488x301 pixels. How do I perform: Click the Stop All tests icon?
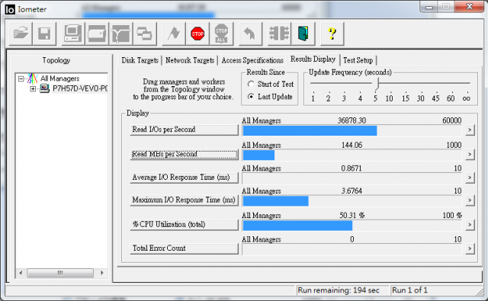222,34
